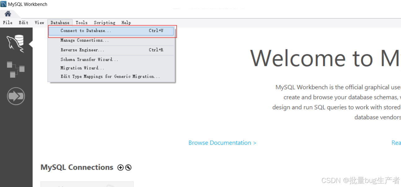Click the MySQL Connections heading
Image resolution: width=401 pixels, height=187 pixels.
(x=77, y=168)
